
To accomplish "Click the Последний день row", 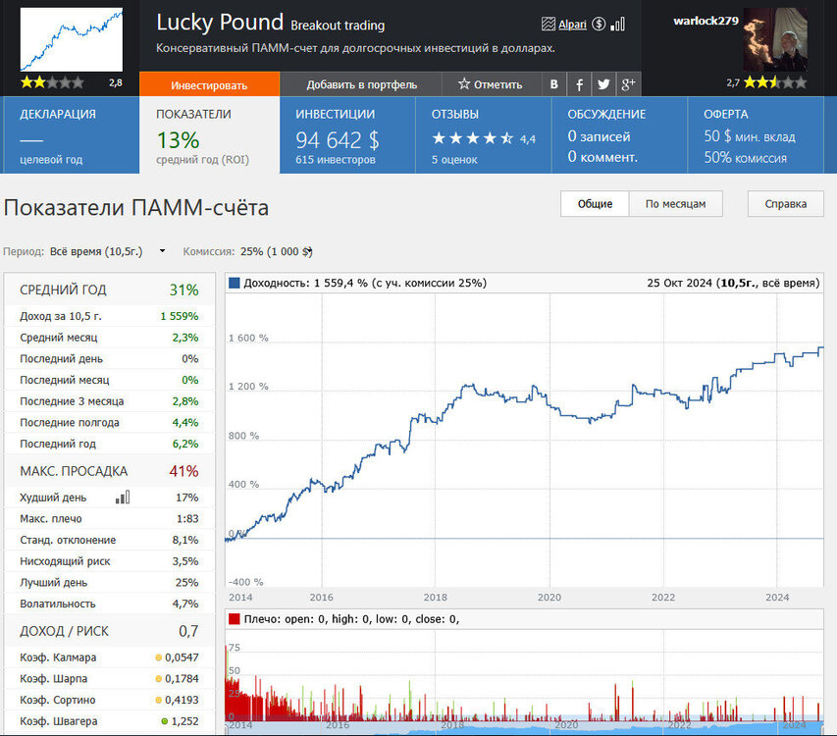I will tap(110, 358).
